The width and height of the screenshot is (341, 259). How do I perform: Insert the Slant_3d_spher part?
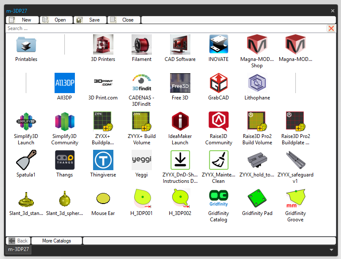65,198
